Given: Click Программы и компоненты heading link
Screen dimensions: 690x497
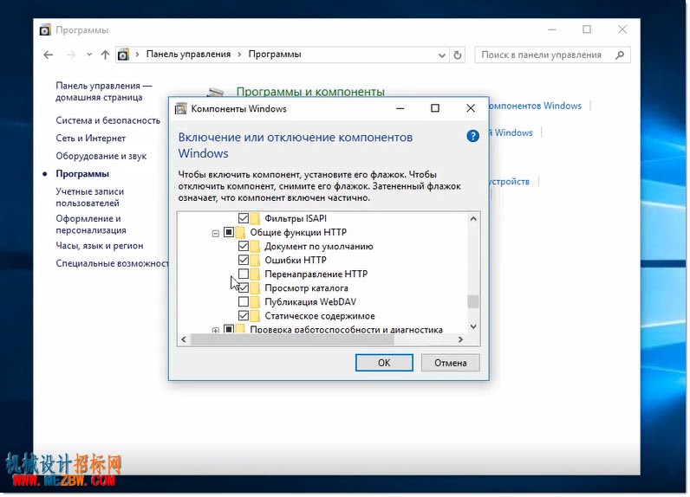Looking at the screenshot, I should 310,92.
